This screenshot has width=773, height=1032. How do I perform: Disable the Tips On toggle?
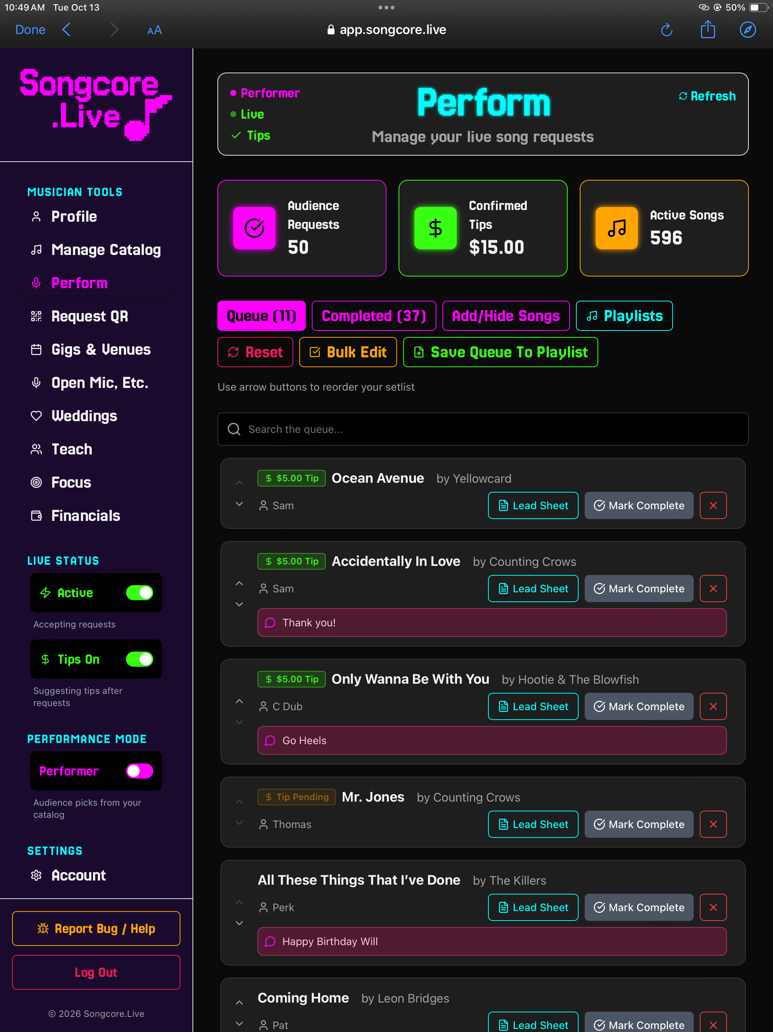pyautogui.click(x=139, y=659)
